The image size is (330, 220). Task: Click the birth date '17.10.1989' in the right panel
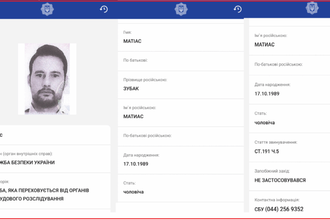click(x=267, y=94)
